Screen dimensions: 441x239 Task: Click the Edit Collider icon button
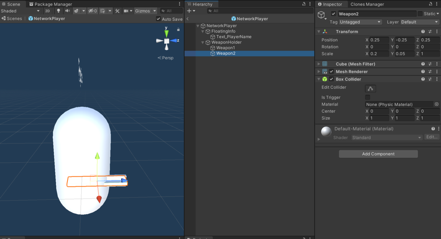click(x=370, y=89)
